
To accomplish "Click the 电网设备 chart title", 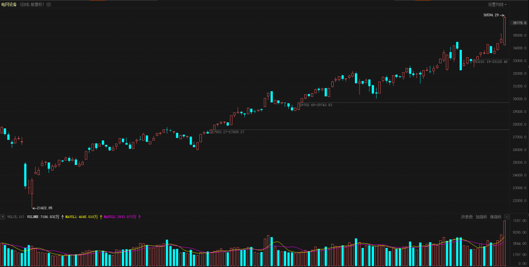I will 9,4.
